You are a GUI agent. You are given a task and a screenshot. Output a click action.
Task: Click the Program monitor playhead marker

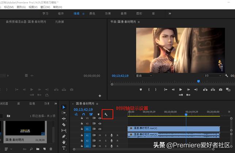pyautogui.click(x=198, y=81)
